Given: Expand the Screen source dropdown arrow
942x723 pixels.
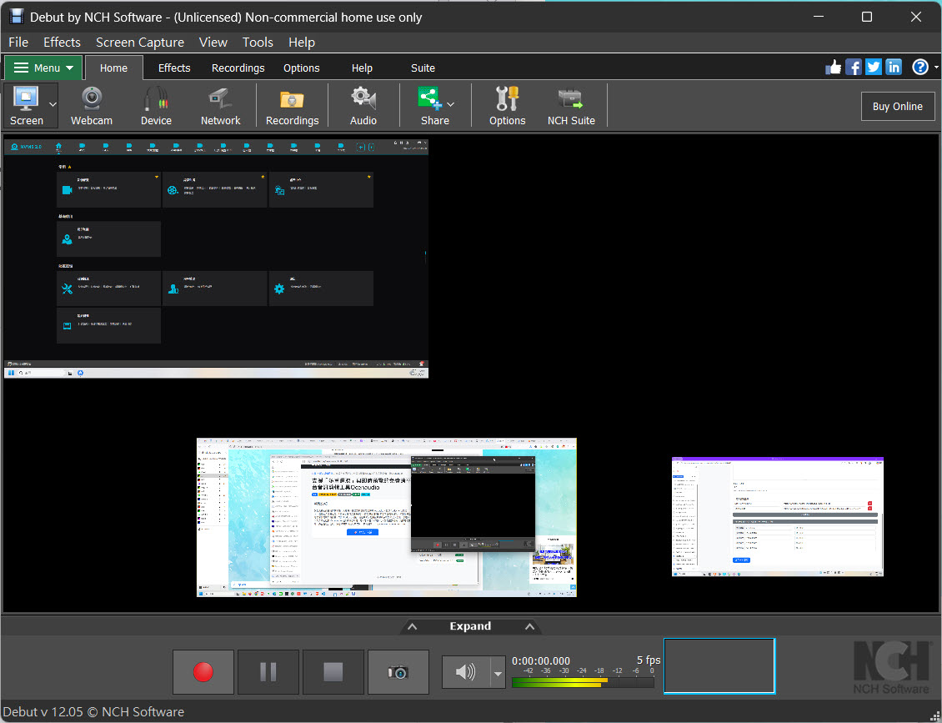Looking at the screenshot, I should pyautogui.click(x=53, y=105).
